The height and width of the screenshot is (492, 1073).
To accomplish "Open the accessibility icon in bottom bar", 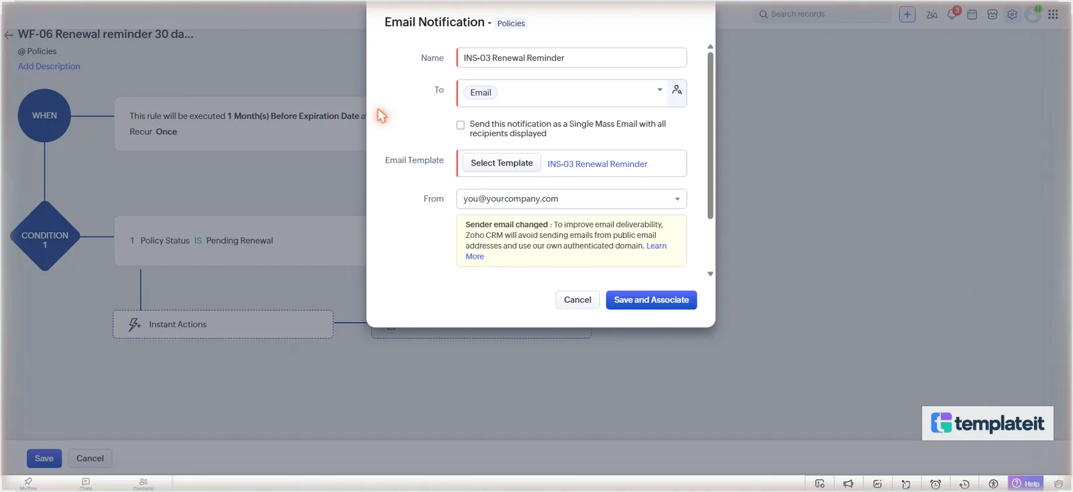I will (x=993, y=484).
